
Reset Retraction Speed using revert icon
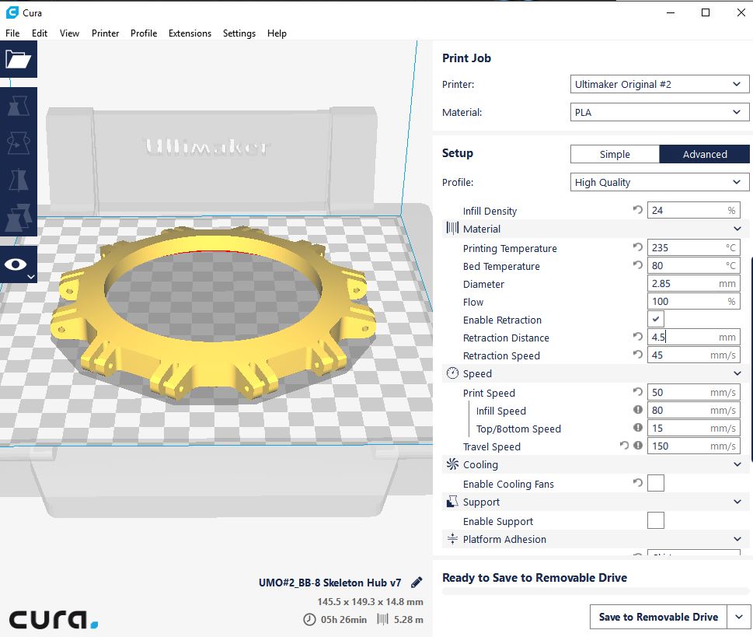[638, 355]
